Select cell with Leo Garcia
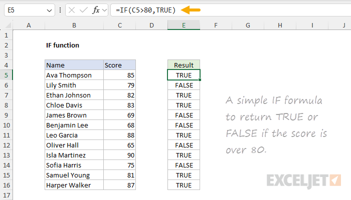This screenshot has height=200, width=351. pos(74,135)
